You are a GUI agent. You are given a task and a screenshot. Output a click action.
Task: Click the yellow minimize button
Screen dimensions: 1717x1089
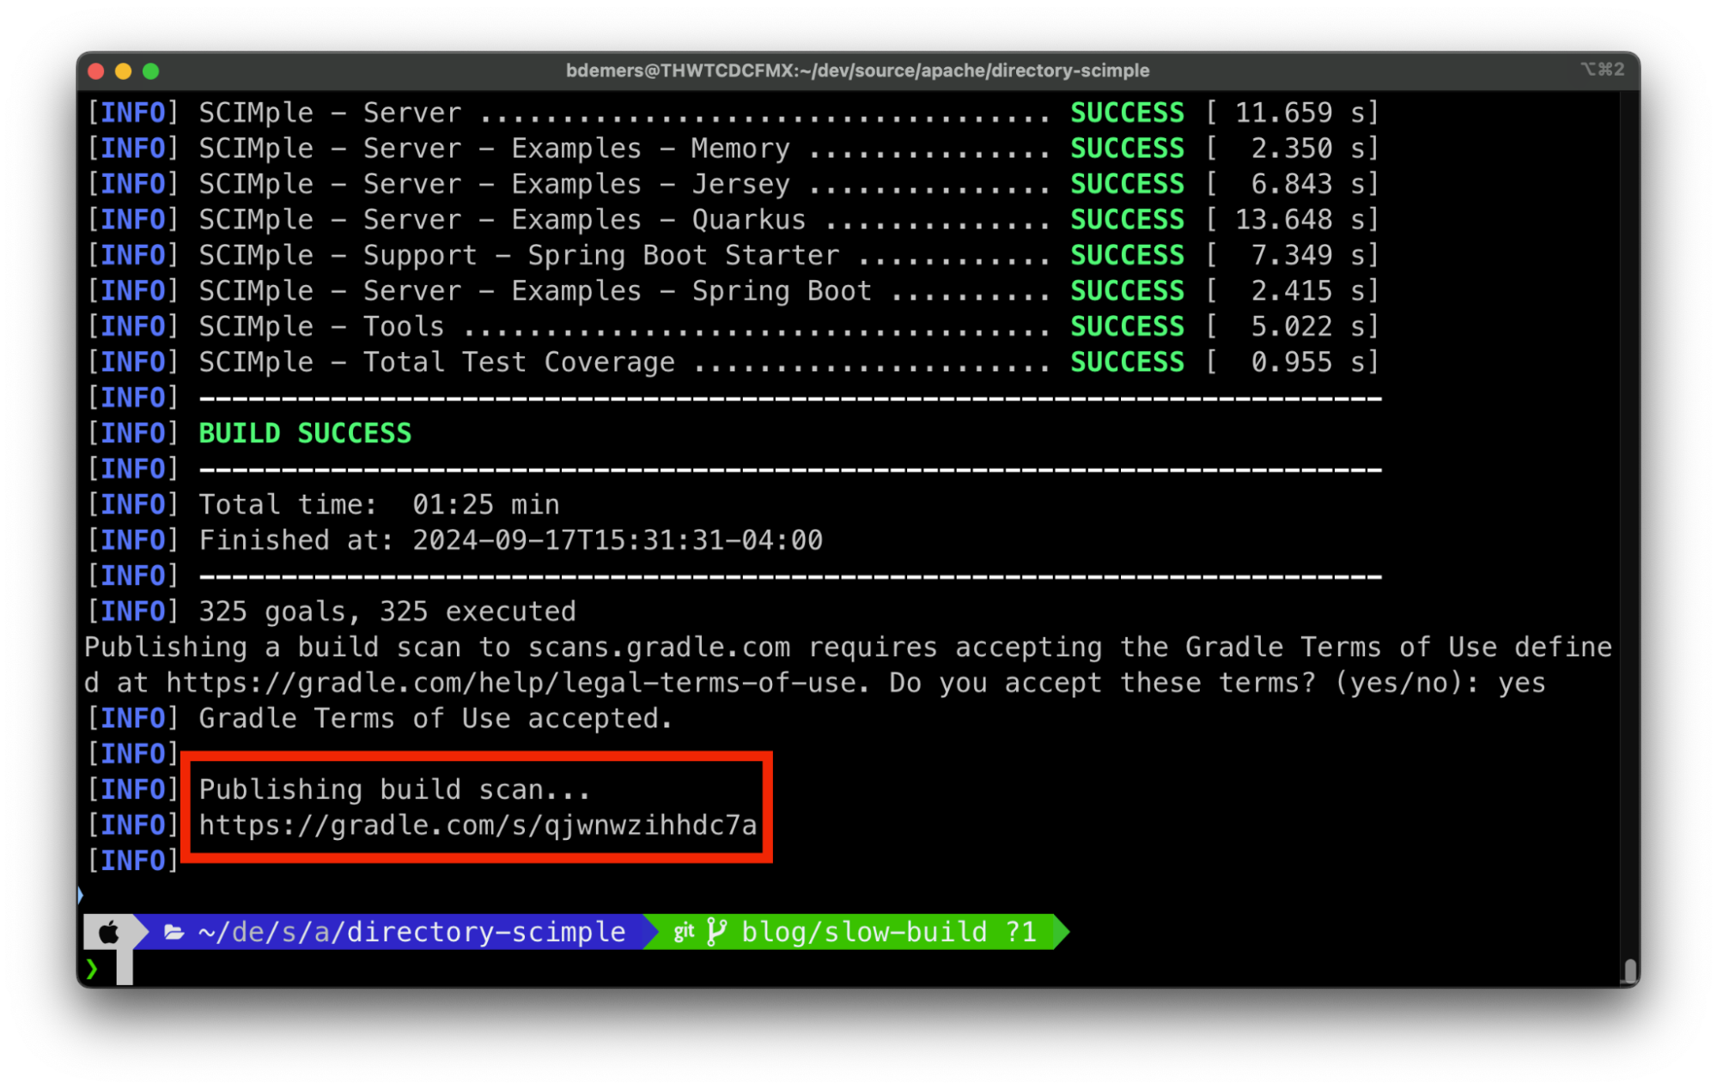tap(122, 73)
